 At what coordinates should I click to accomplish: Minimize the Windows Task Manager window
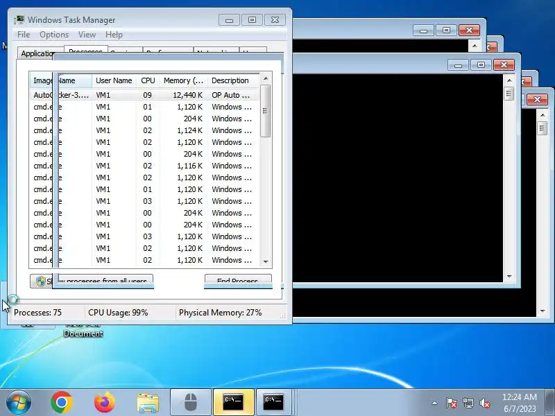coord(230,20)
